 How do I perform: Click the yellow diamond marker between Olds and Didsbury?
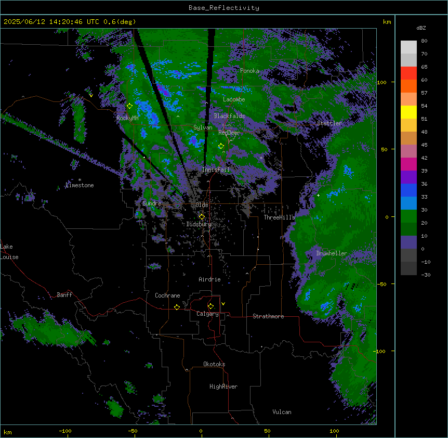pos(202,216)
